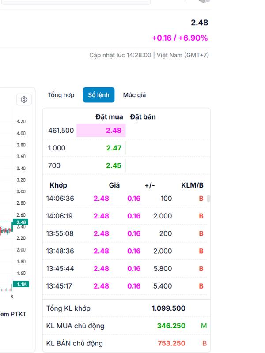Open chart settings gear icon
The image size is (265, 353).
24,100
